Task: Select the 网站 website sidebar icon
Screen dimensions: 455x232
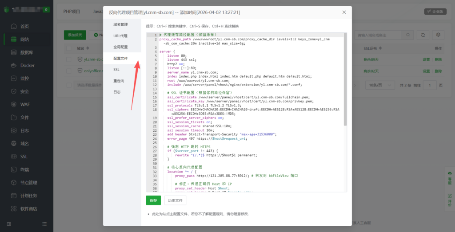Action: [14, 39]
